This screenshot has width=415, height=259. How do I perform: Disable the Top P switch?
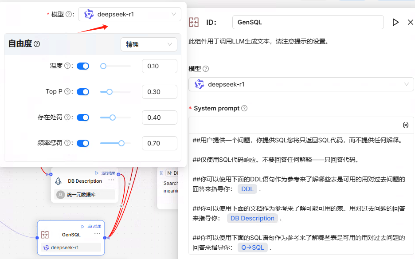coord(83,92)
